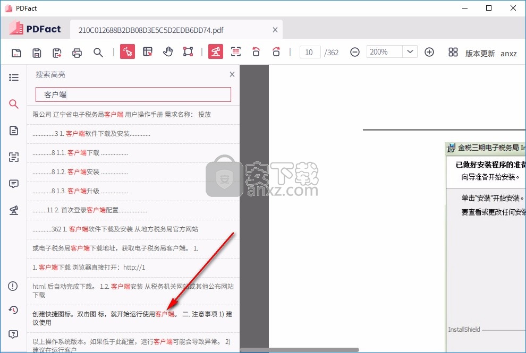Open search with the toolbar magnifier icon

coord(98,53)
